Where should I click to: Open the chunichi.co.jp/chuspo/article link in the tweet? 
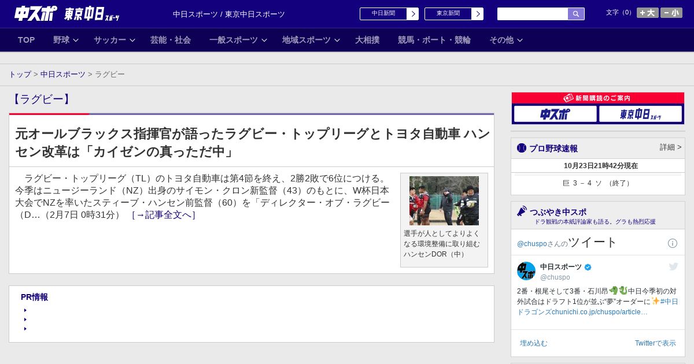(600, 312)
